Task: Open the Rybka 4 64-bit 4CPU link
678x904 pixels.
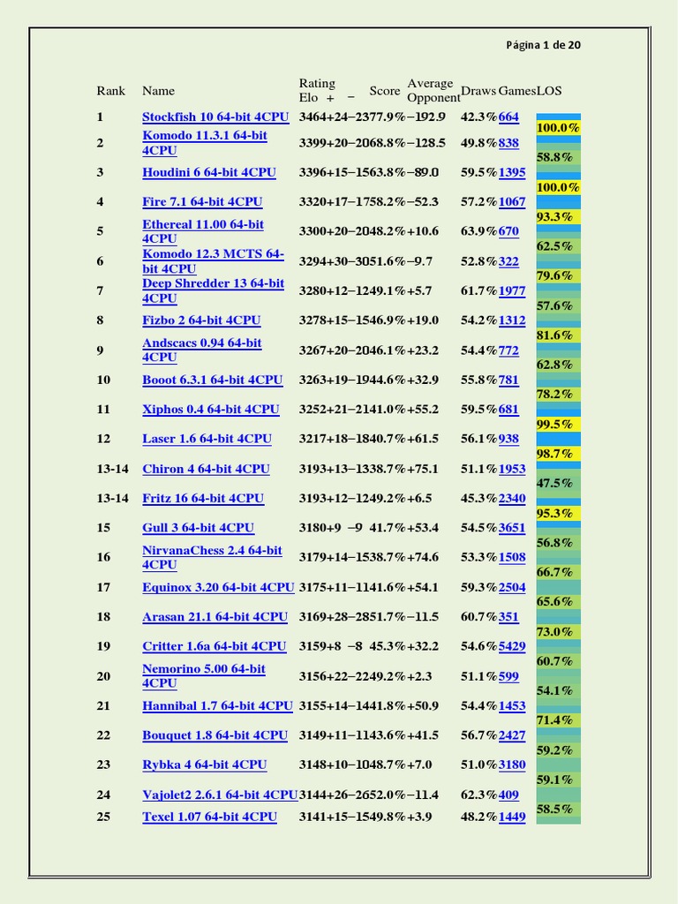Action: (x=204, y=765)
